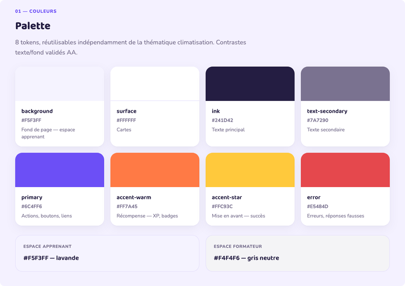Select the primary purple color swatch

pos(60,170)
